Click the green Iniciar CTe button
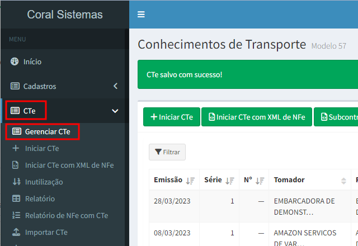This screenshot has height=246, width=358. pos(171,117)
